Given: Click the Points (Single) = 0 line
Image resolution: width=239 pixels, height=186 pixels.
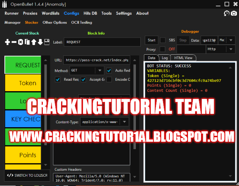Looking at the screenshot, I should tap(169, 86).
